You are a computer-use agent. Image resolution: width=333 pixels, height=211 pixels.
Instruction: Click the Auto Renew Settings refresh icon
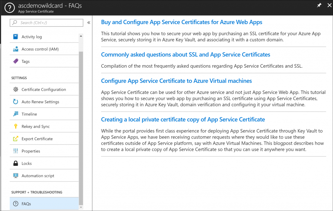[x=16, y=102]
